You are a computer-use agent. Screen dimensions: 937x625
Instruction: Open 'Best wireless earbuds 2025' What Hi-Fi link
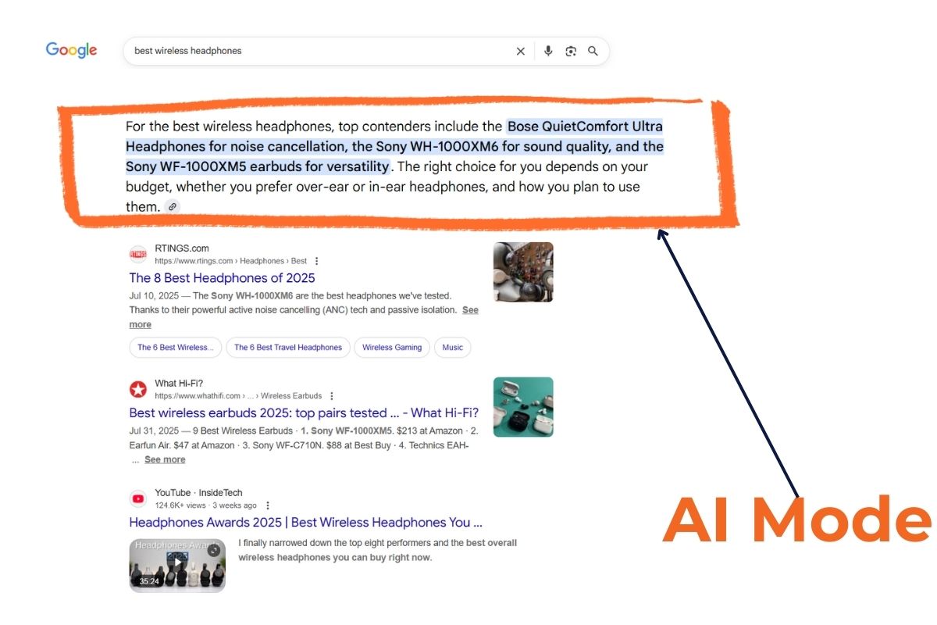point(304,413)
